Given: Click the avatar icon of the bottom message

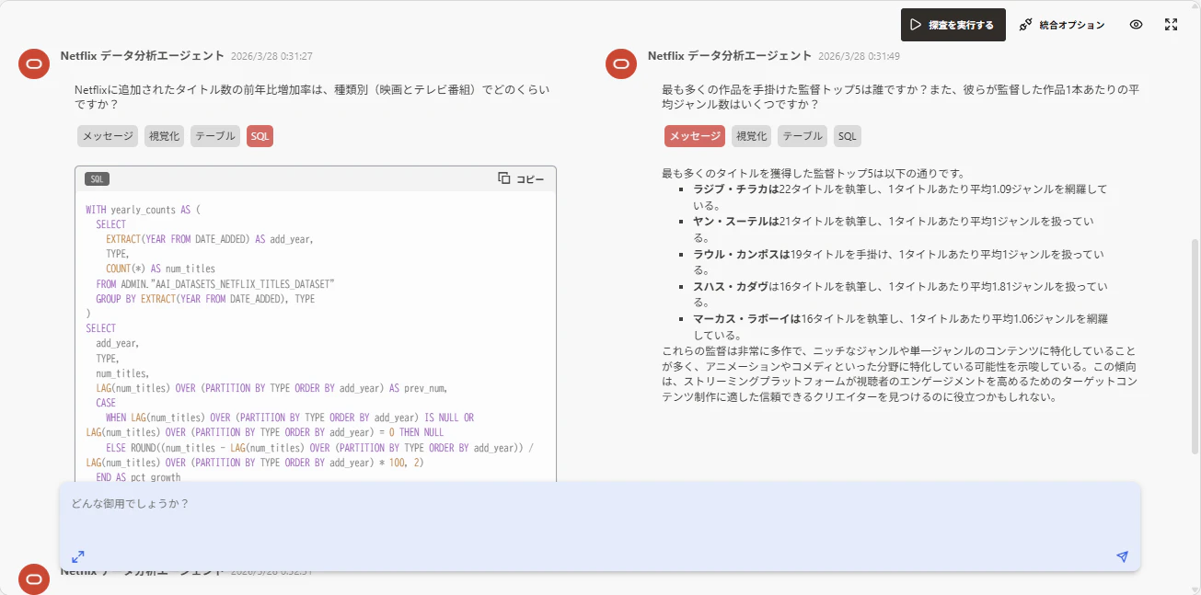Looking at the screenshot, I should click(34, 578).
